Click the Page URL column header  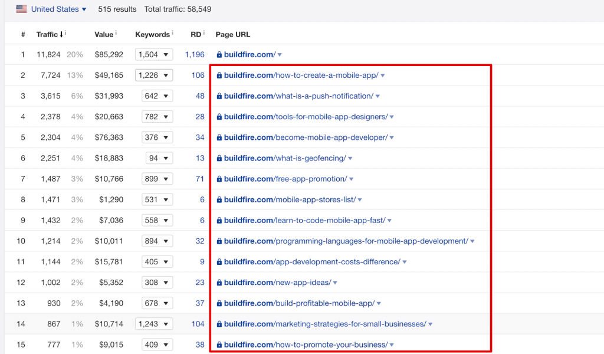[232, 34]
